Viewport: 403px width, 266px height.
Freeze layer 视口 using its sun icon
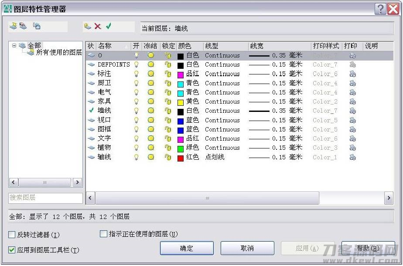[151, 120]
